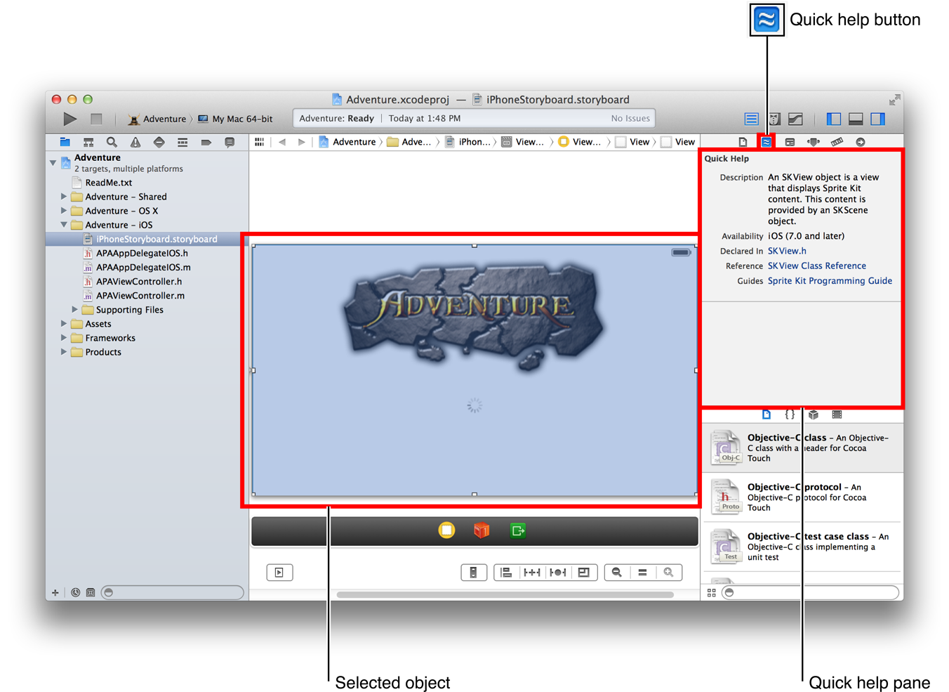Screen dimensions: 949x692
Task: Switch to the Version editor
Action: point(796,119)
